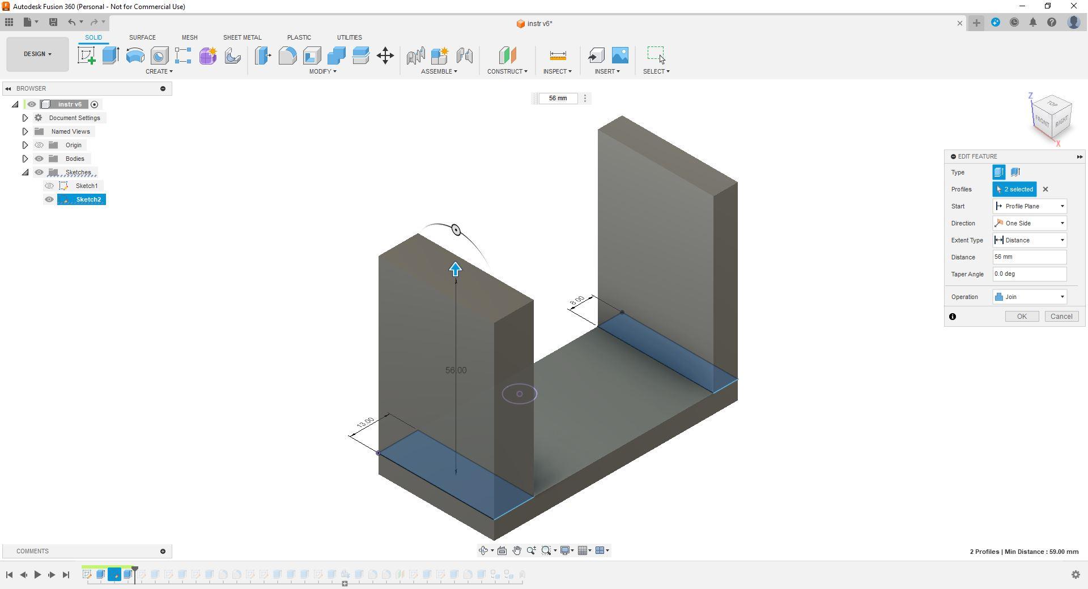Choose the Hole tool icon

(159, 56)
